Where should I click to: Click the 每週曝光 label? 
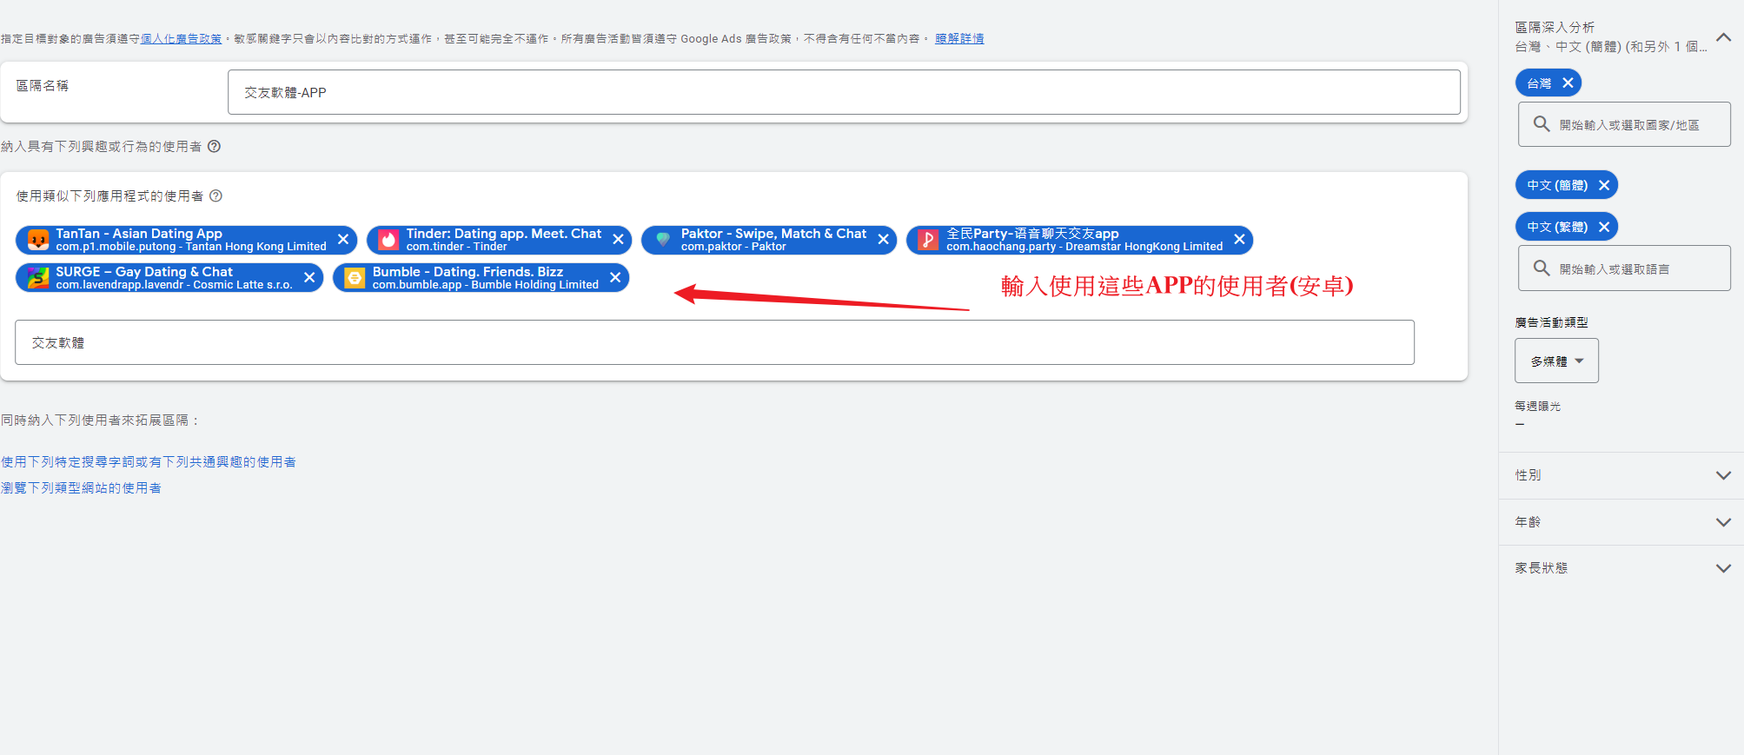tap(1537, 406)
